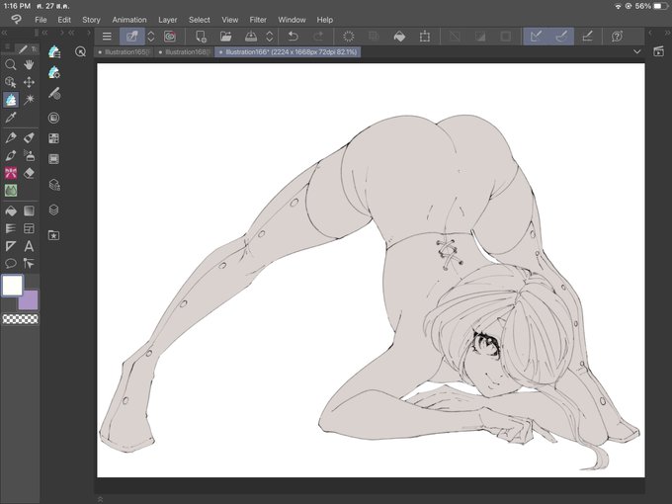The image size is (672, 504).
Task: Select the Fill bucket tool
Action: 11,210
